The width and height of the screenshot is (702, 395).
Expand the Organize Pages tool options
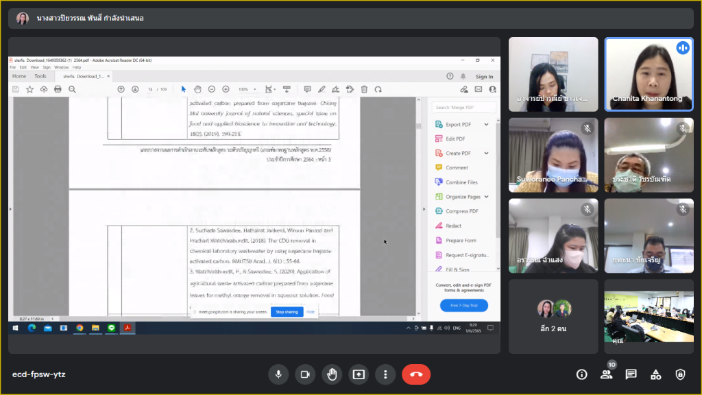click(486, 197)
